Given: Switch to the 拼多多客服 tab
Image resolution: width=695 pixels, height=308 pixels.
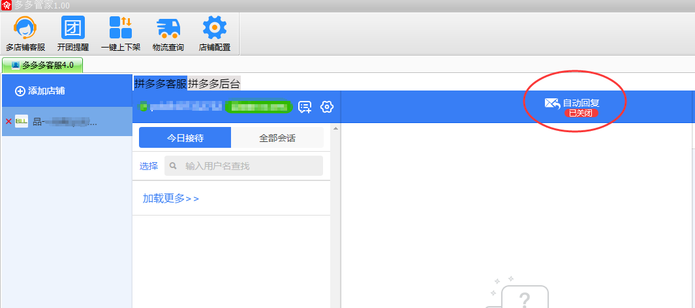Looking at the screenshot, I should (161, 83).
